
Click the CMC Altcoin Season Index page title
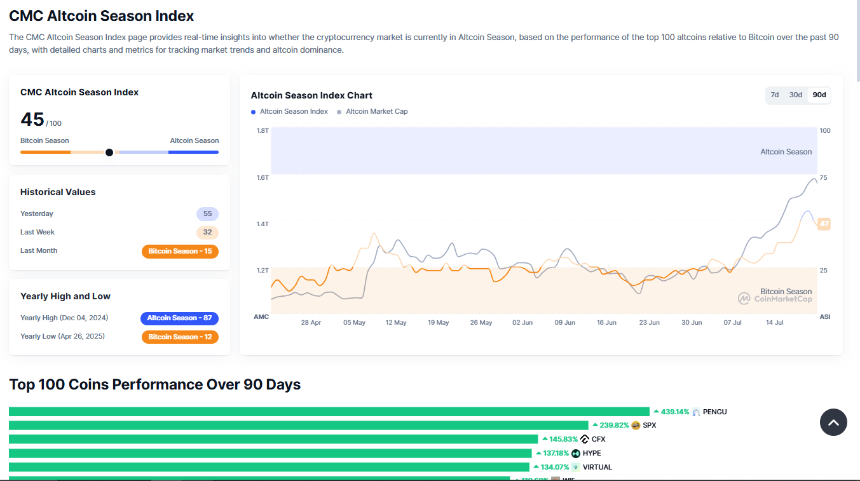[102, 16]
